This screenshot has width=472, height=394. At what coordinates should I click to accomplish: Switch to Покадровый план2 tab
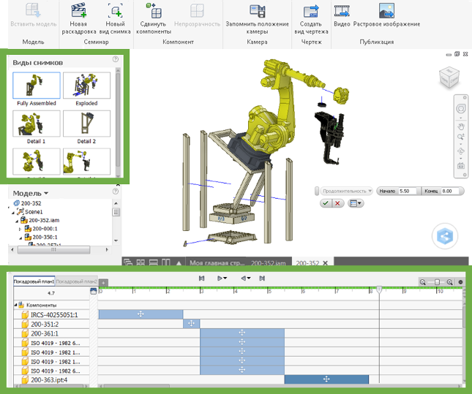[76, 281]
